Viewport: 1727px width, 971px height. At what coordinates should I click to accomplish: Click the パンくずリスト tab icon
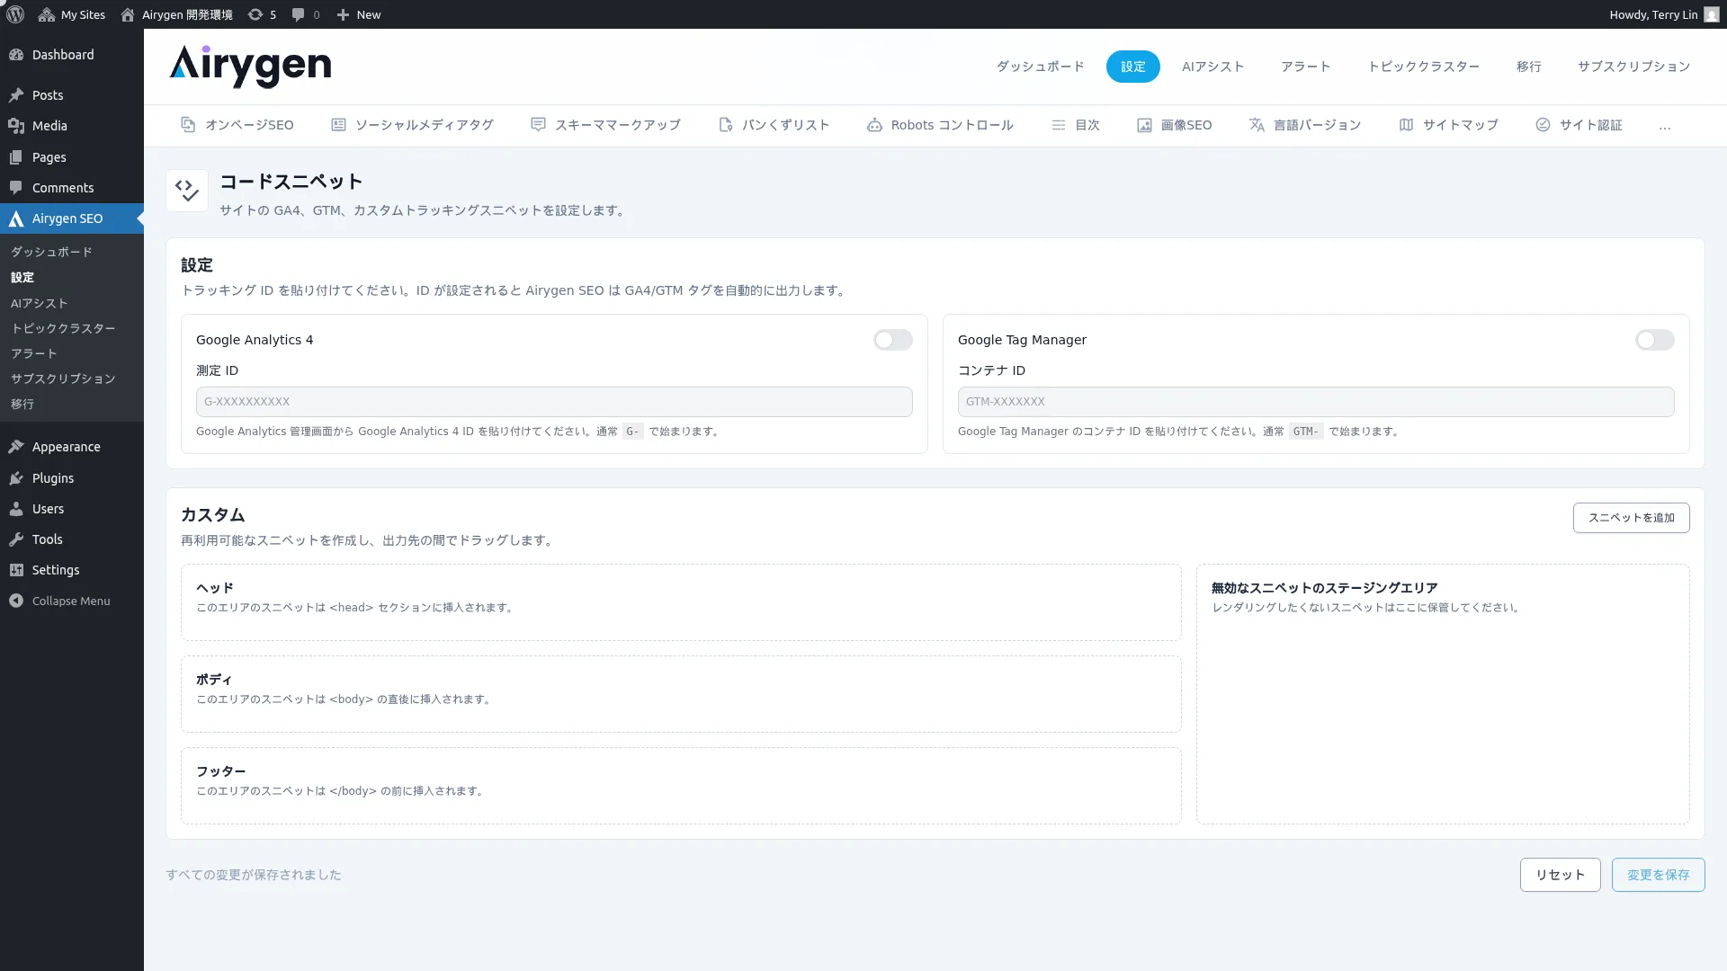pyautogui.click(x=726, y=125)
